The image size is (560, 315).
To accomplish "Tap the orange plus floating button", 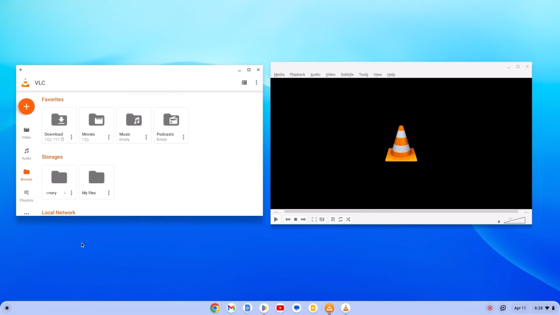I will tap(26, 106).
